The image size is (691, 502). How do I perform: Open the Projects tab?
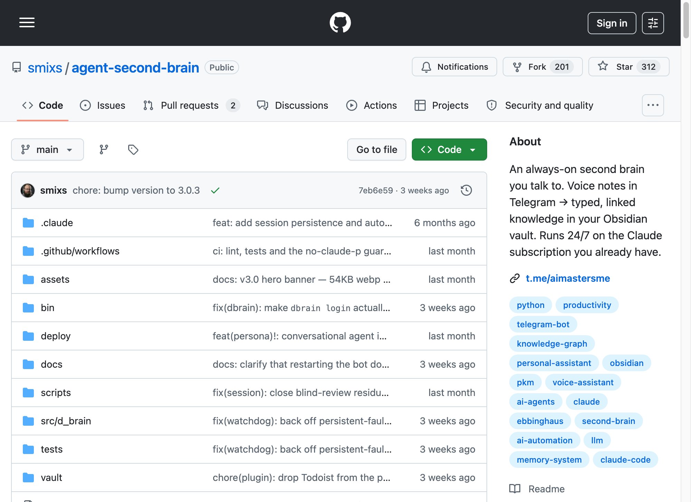tap(442, 105)
